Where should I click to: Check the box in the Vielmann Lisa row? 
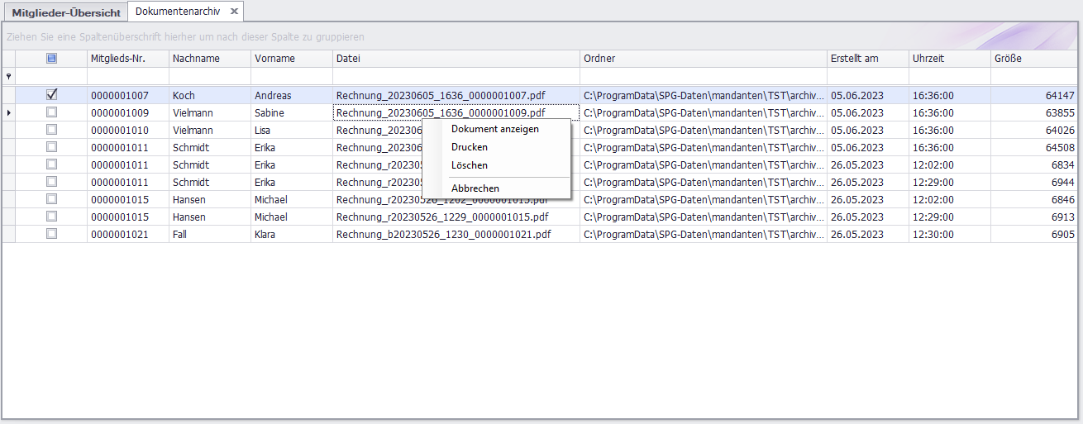point(51,130)
